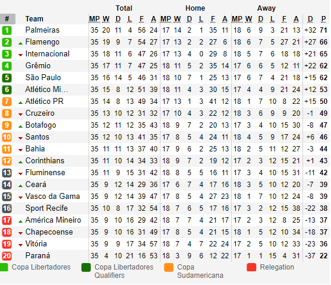Click the red Relegation legend swatch
This screenshot has width=331, height=285.
(x=251, y=267)
